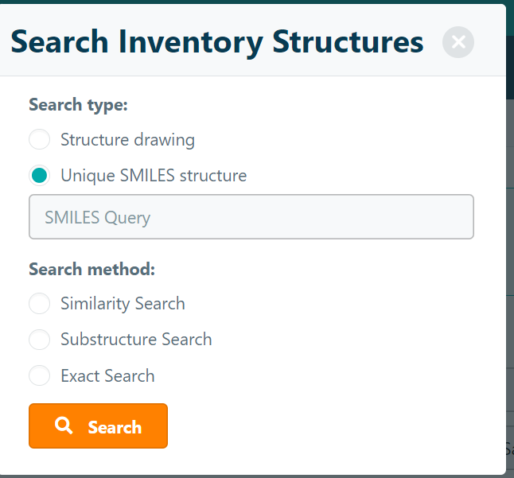Viewport: 514px width, 478px height.
Task: Click the dimmed backdrop right of the dialog
Action: coord(510,239)
